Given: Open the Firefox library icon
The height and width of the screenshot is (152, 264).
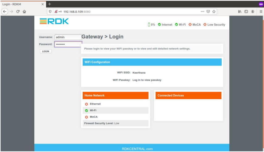Looking at the screenshot, I should point(240,11).
